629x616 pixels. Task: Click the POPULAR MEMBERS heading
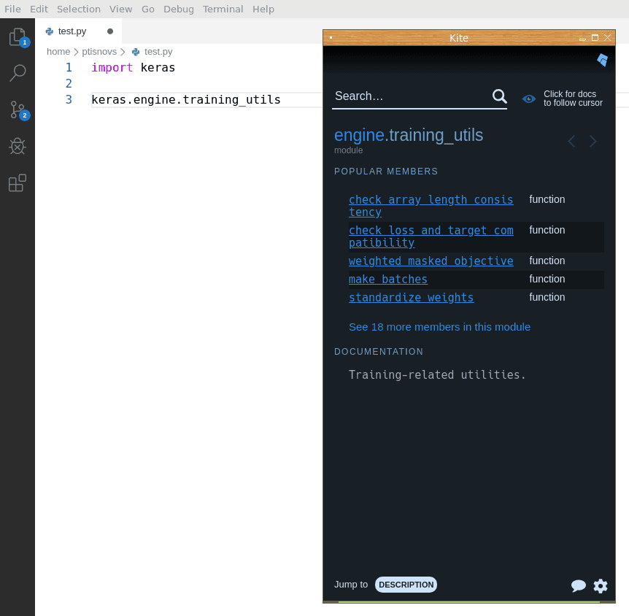click(x=386, y=172)
